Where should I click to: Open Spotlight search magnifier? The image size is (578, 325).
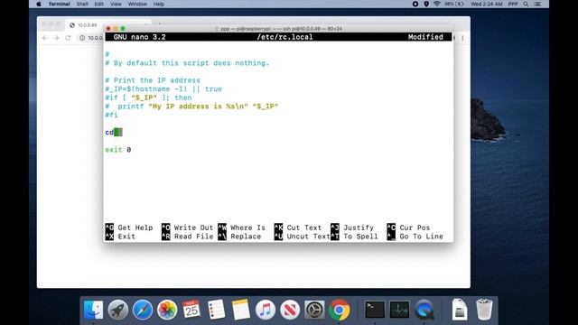click(x=526, y=4)
